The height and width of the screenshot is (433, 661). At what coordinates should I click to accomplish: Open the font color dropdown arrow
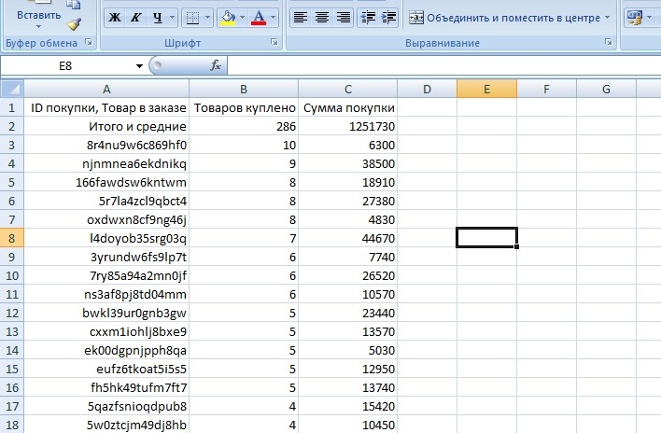(x=273, y=18)
